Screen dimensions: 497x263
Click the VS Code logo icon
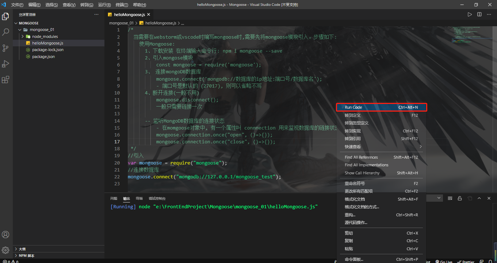pos(4,5)
